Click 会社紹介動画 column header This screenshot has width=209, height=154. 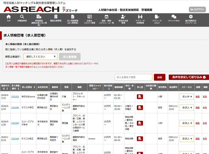coord(151,87)
